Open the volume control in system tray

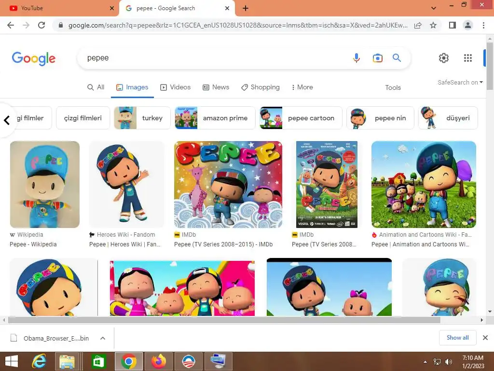(x=449, y=362)
